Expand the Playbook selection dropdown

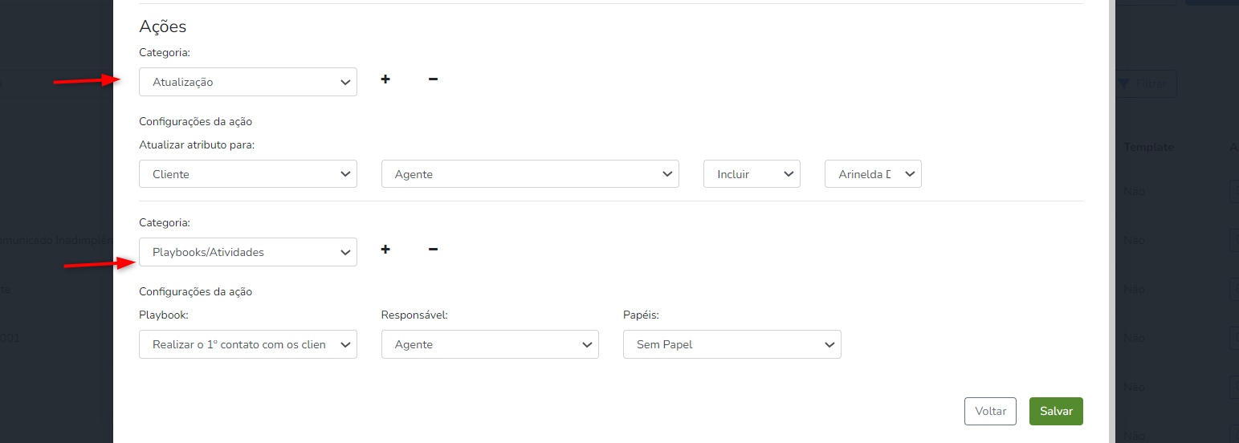click(247, 344)
